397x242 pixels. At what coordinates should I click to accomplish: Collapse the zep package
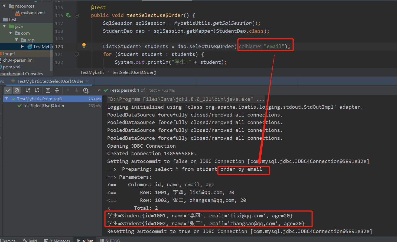(x=17, y=40)
